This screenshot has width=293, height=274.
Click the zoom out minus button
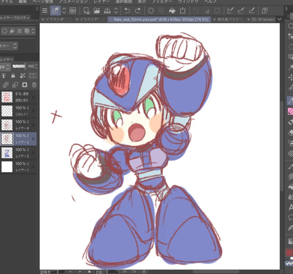click(x=70, y=271)
